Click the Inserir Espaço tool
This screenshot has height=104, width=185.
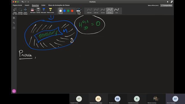pyautogui.click(x=25, y=11)
